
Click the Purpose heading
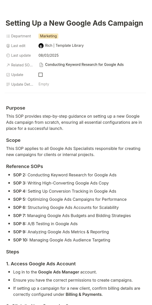[15, 108]
